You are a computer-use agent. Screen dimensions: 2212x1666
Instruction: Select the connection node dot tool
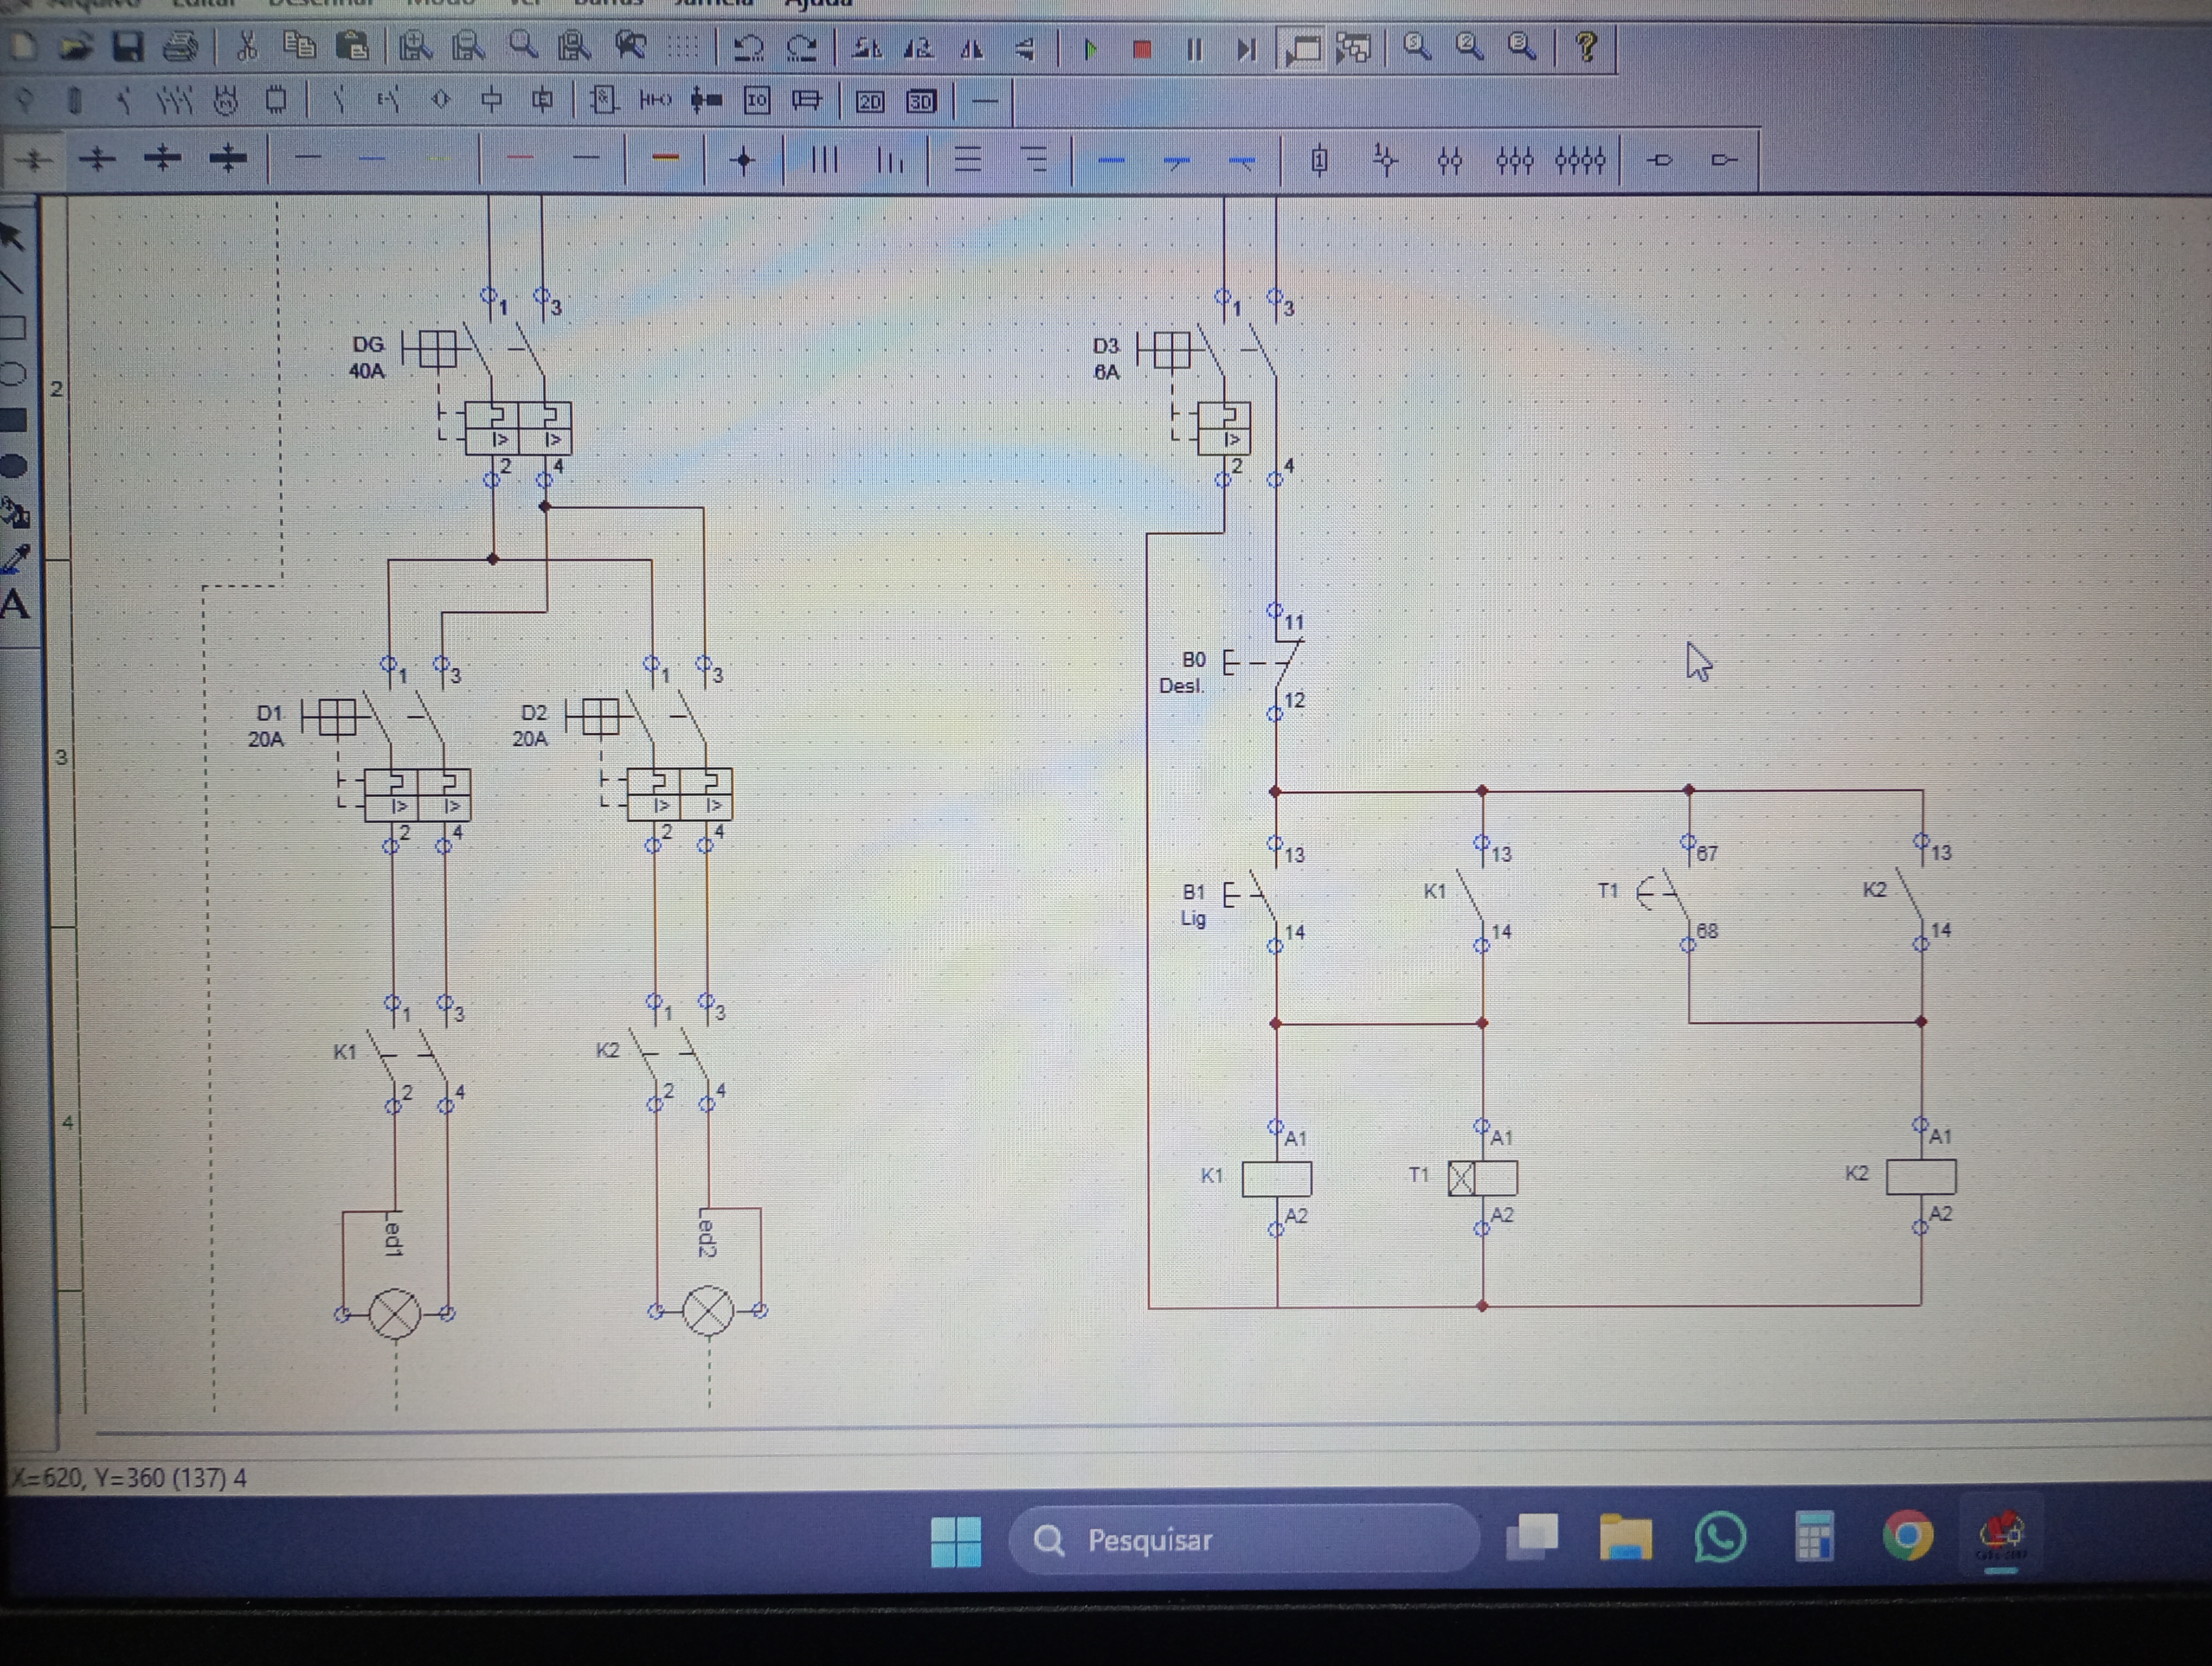pos(743,160)
